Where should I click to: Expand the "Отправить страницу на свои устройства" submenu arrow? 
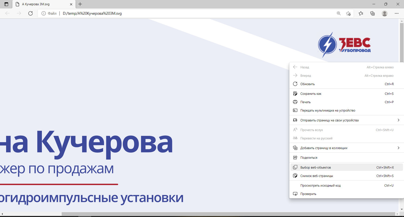click(398, 120)
